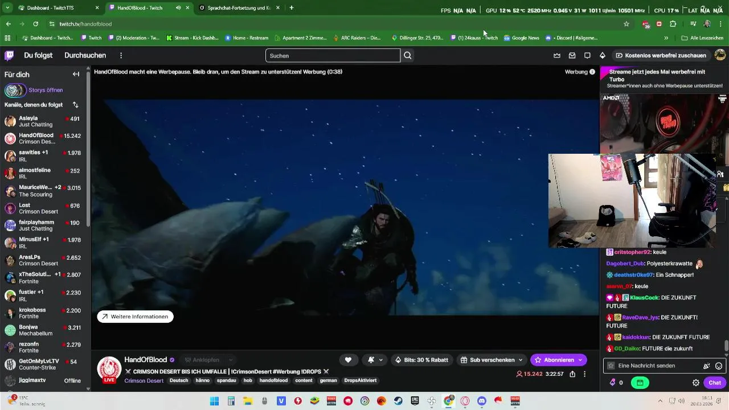Click the search magnifier button

coord(408,55)
